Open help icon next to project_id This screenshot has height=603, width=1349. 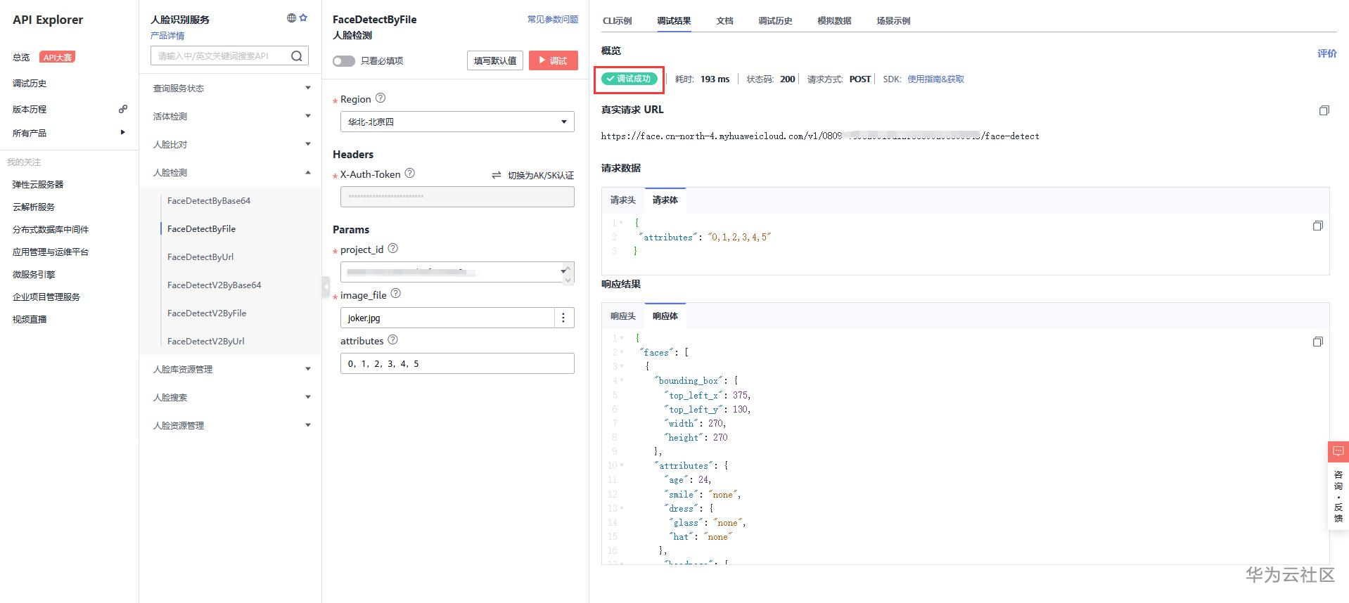[x=393, y=249]
